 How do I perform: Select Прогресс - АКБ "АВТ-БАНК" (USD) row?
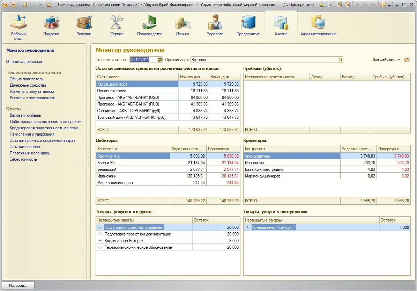(168, 97)
